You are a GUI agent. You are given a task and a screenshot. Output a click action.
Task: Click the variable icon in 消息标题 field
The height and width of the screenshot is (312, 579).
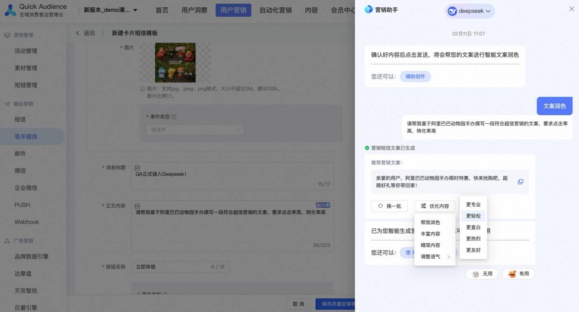point(137,168)
